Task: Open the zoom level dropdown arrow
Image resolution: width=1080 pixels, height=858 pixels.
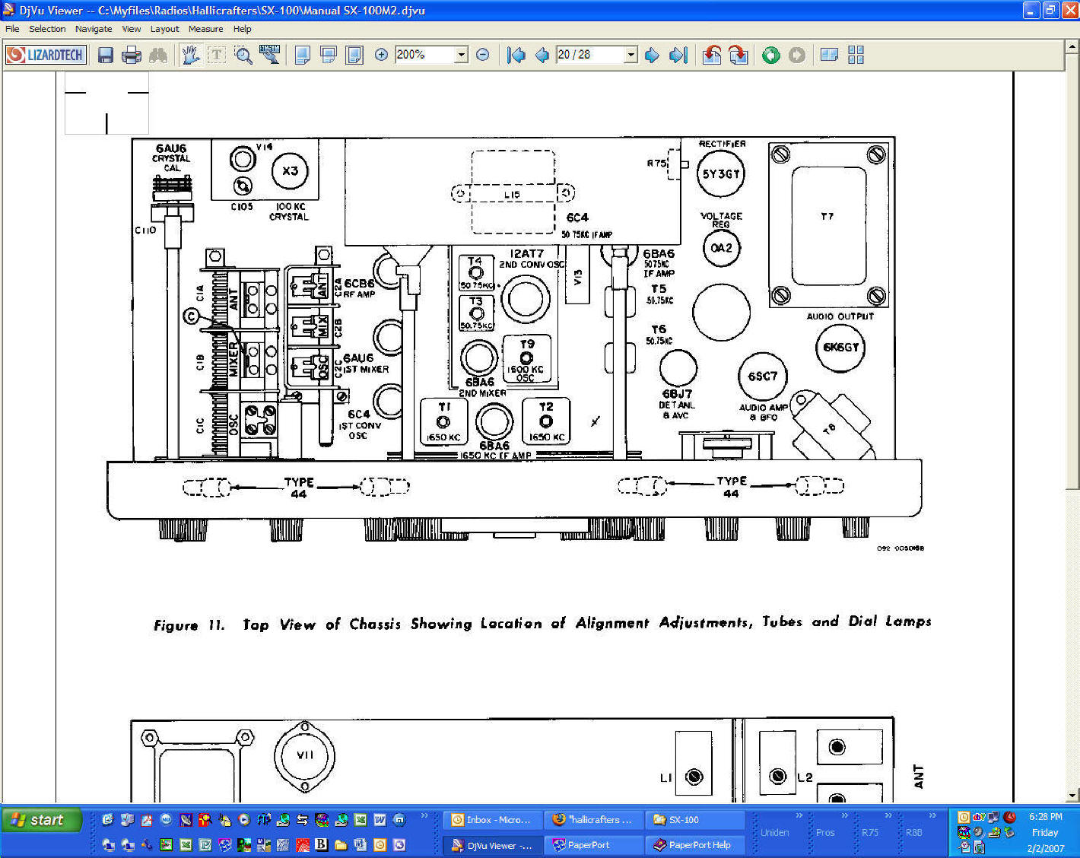Action: coord(461,55)
